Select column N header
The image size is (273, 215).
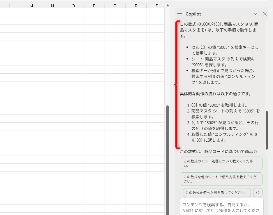(52, 5)
